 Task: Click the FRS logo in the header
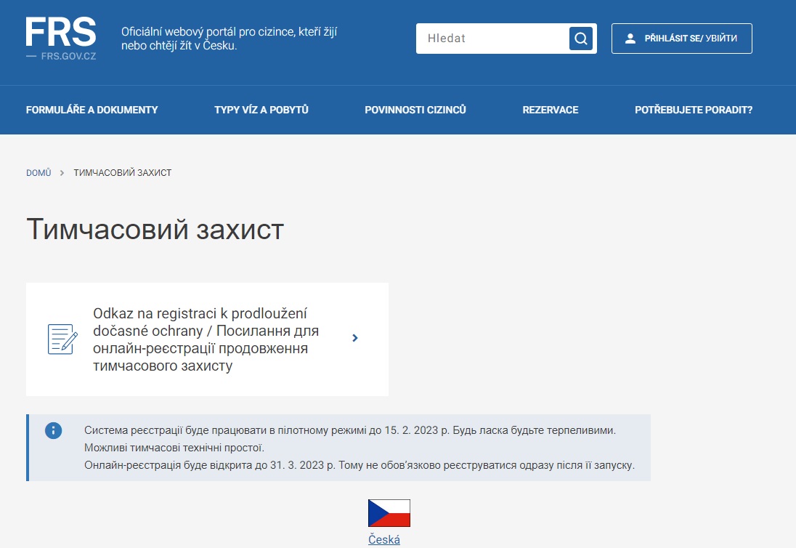click(61, 38)
